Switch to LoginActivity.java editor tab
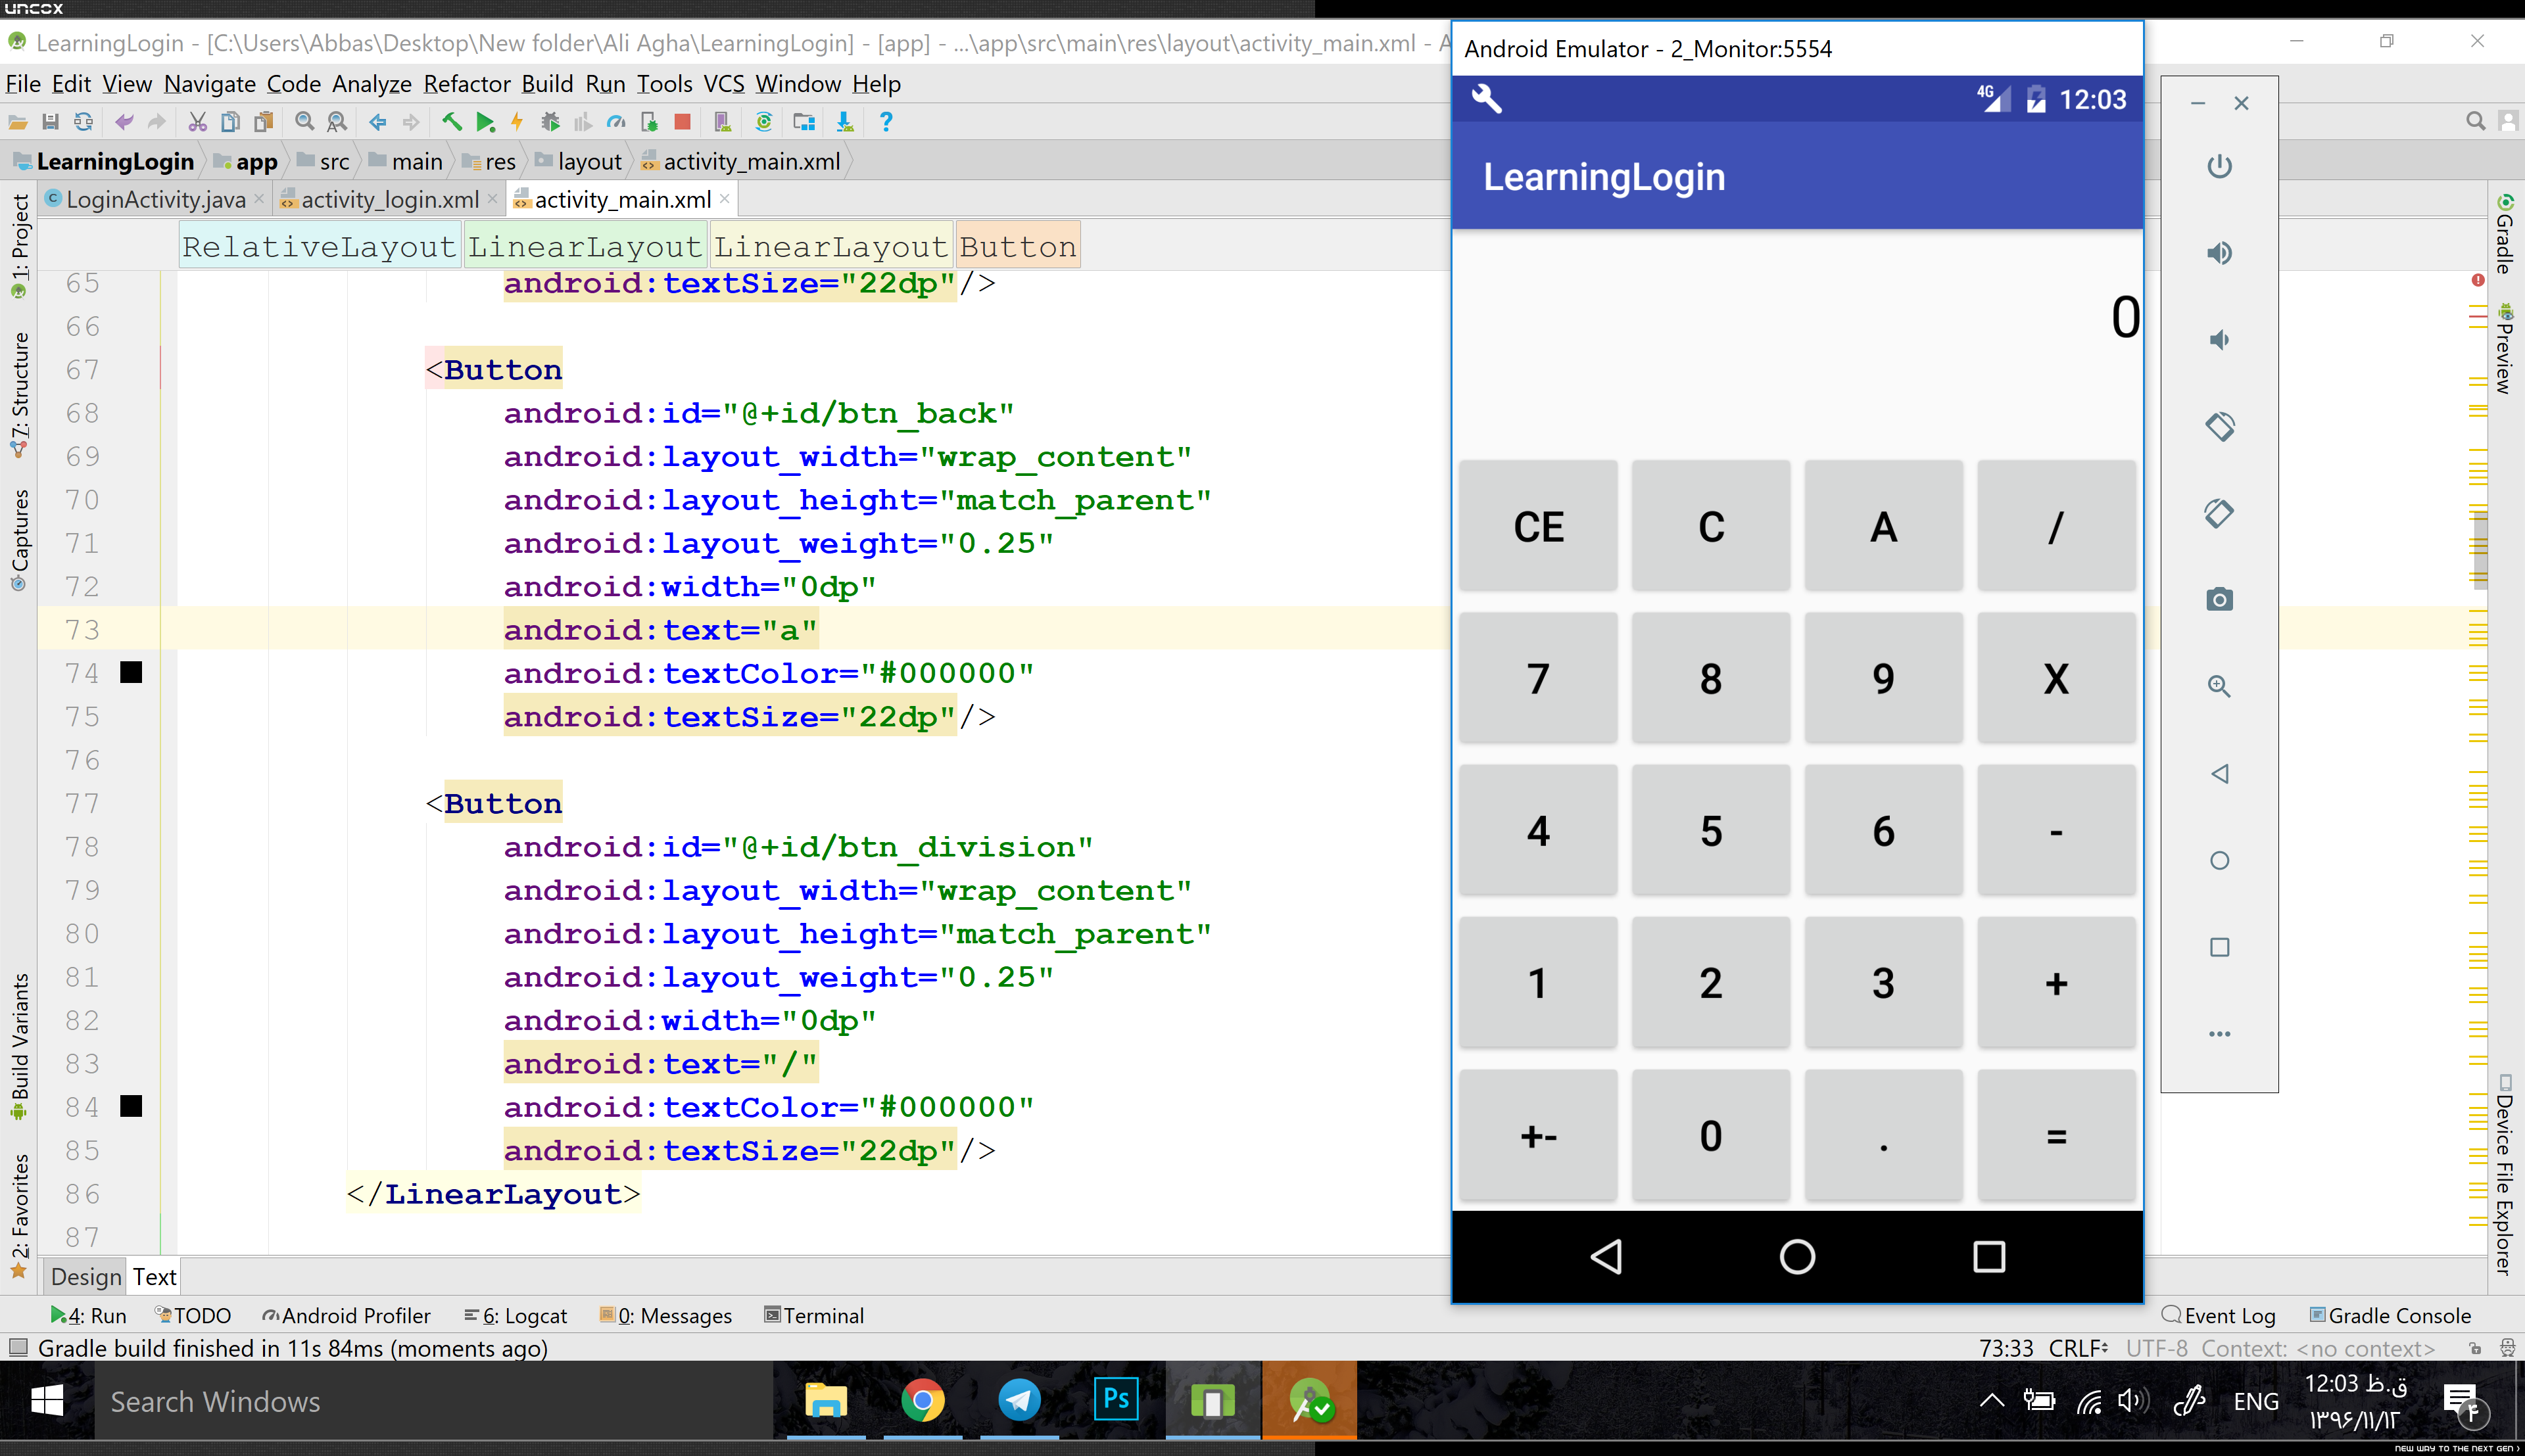Screen dimensions: 2525x1456 156,199
